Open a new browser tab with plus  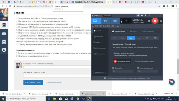(x=156, y=2)
